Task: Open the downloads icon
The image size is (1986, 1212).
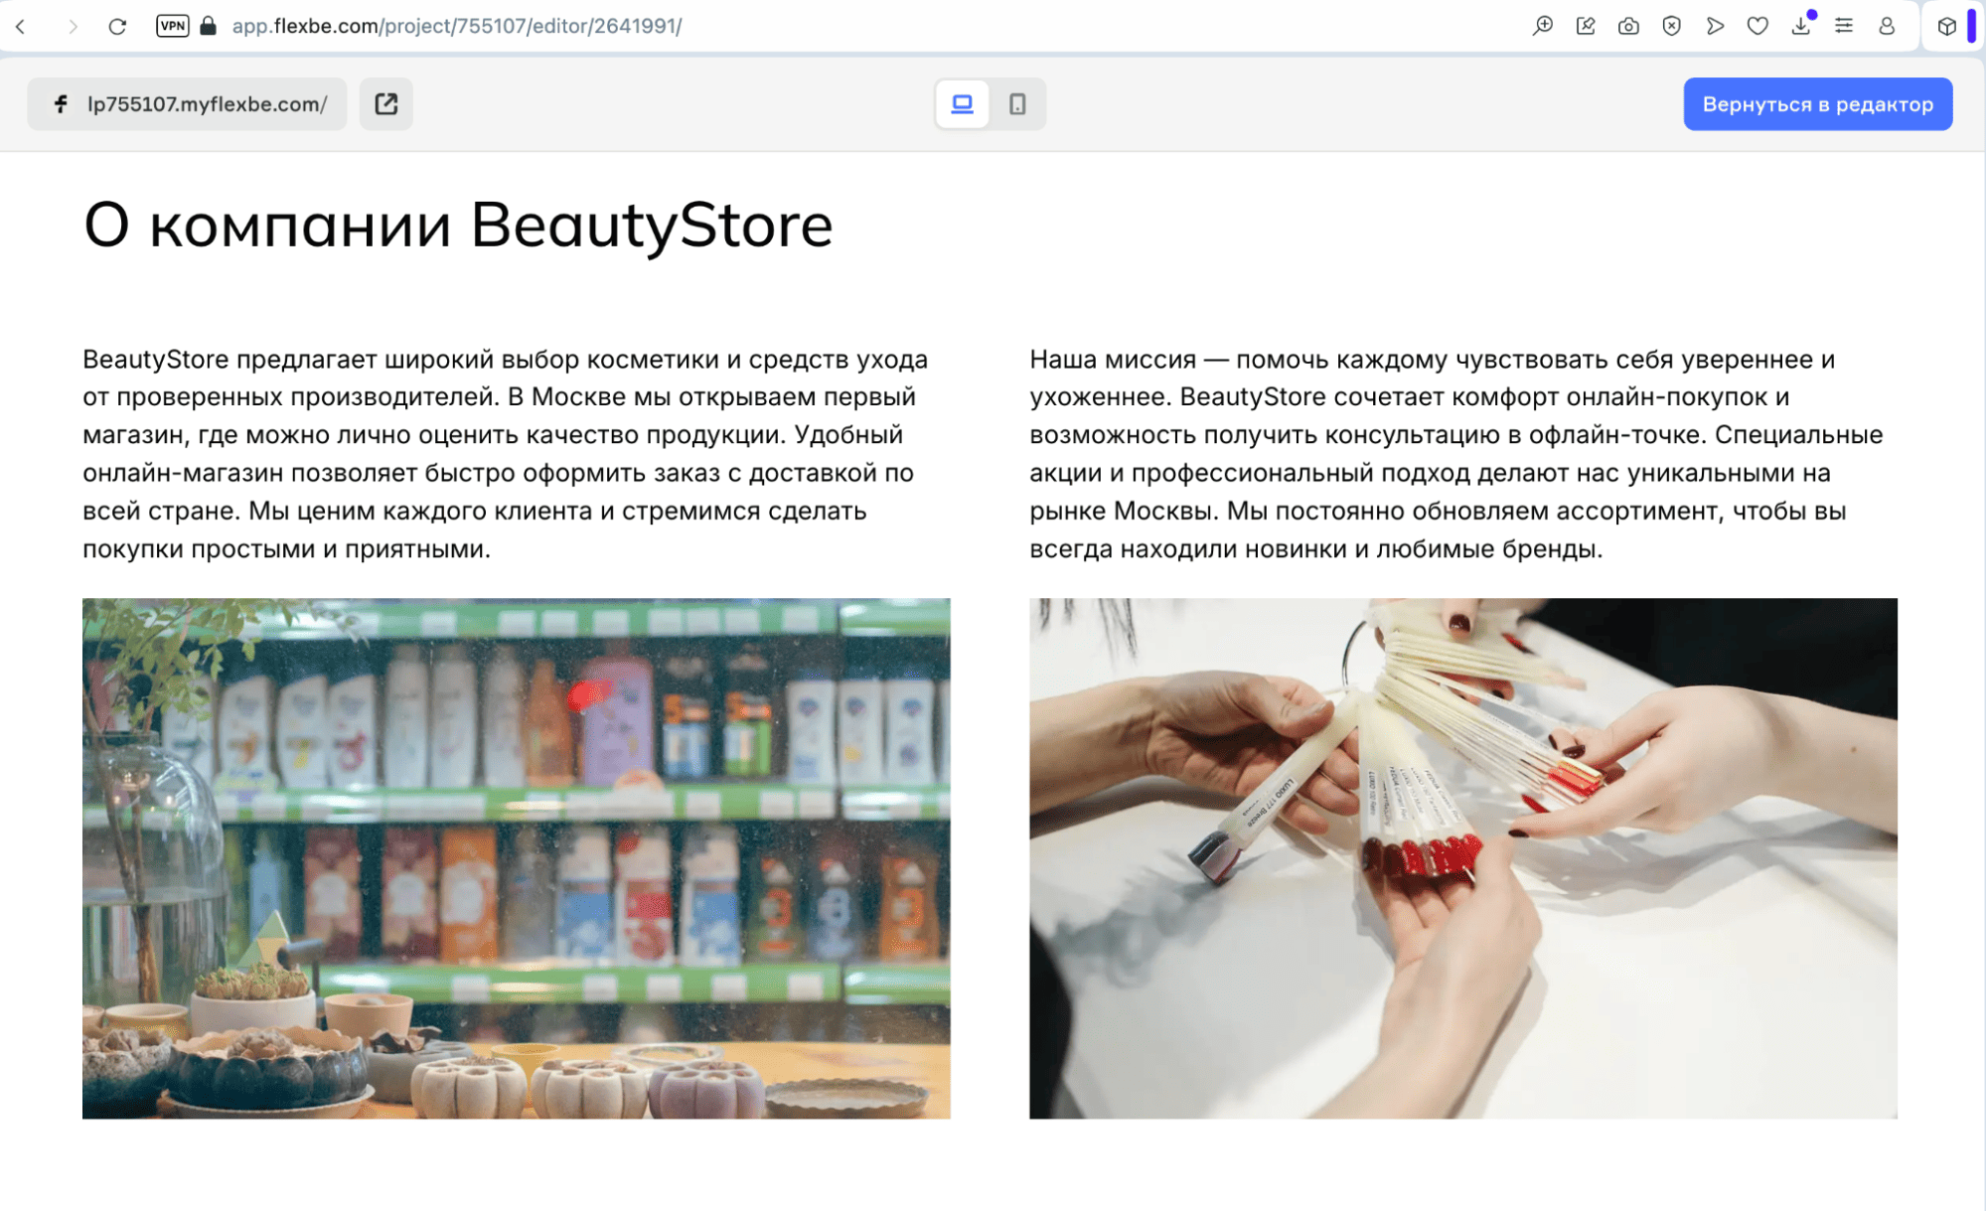Action: pyautogui.click(x=1801, y=26)
